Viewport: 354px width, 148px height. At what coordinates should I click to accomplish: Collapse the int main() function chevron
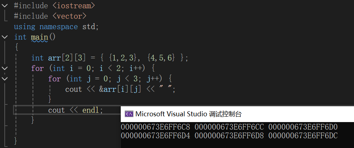[x=4, y=37]
